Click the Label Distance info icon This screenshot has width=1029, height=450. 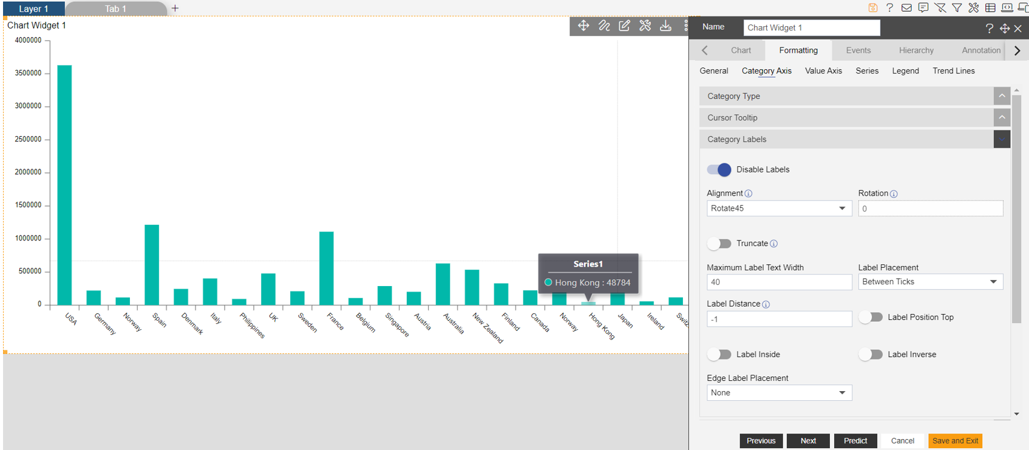click(x=766, y=304)
